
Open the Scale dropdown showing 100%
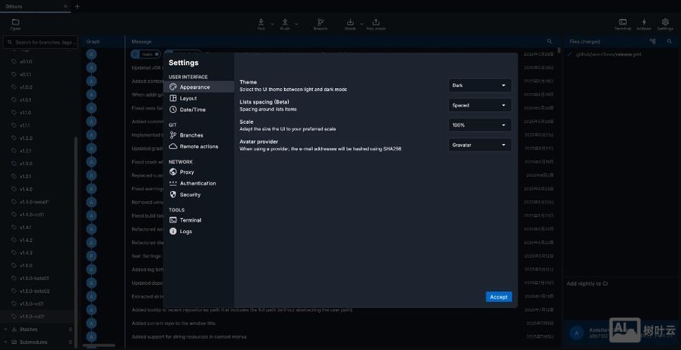480,125
